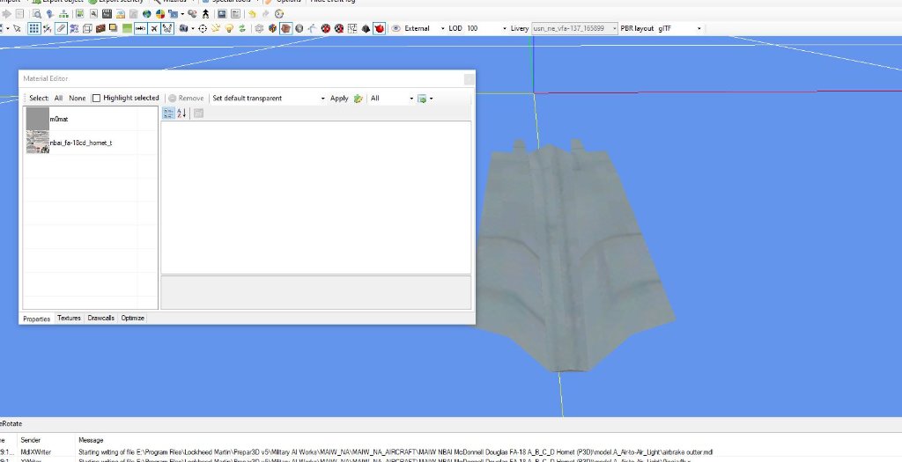
Task: Click Select None in Material Editor
Action: coord(78,99)
